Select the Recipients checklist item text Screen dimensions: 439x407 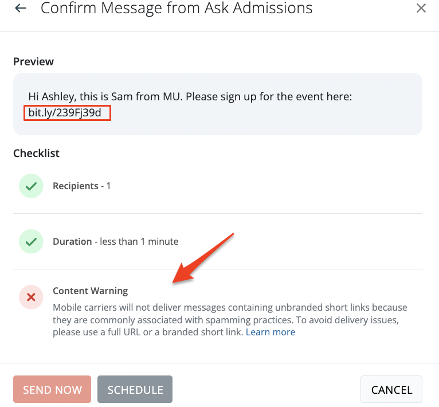[81, 186]
